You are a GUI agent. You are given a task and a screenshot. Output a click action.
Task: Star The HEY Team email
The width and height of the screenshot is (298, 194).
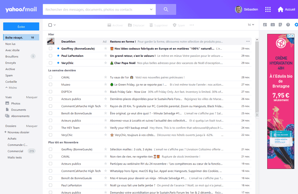[x=106, y=128]
